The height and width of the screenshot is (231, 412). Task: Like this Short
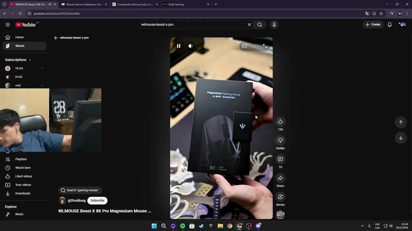pos(280,122)
